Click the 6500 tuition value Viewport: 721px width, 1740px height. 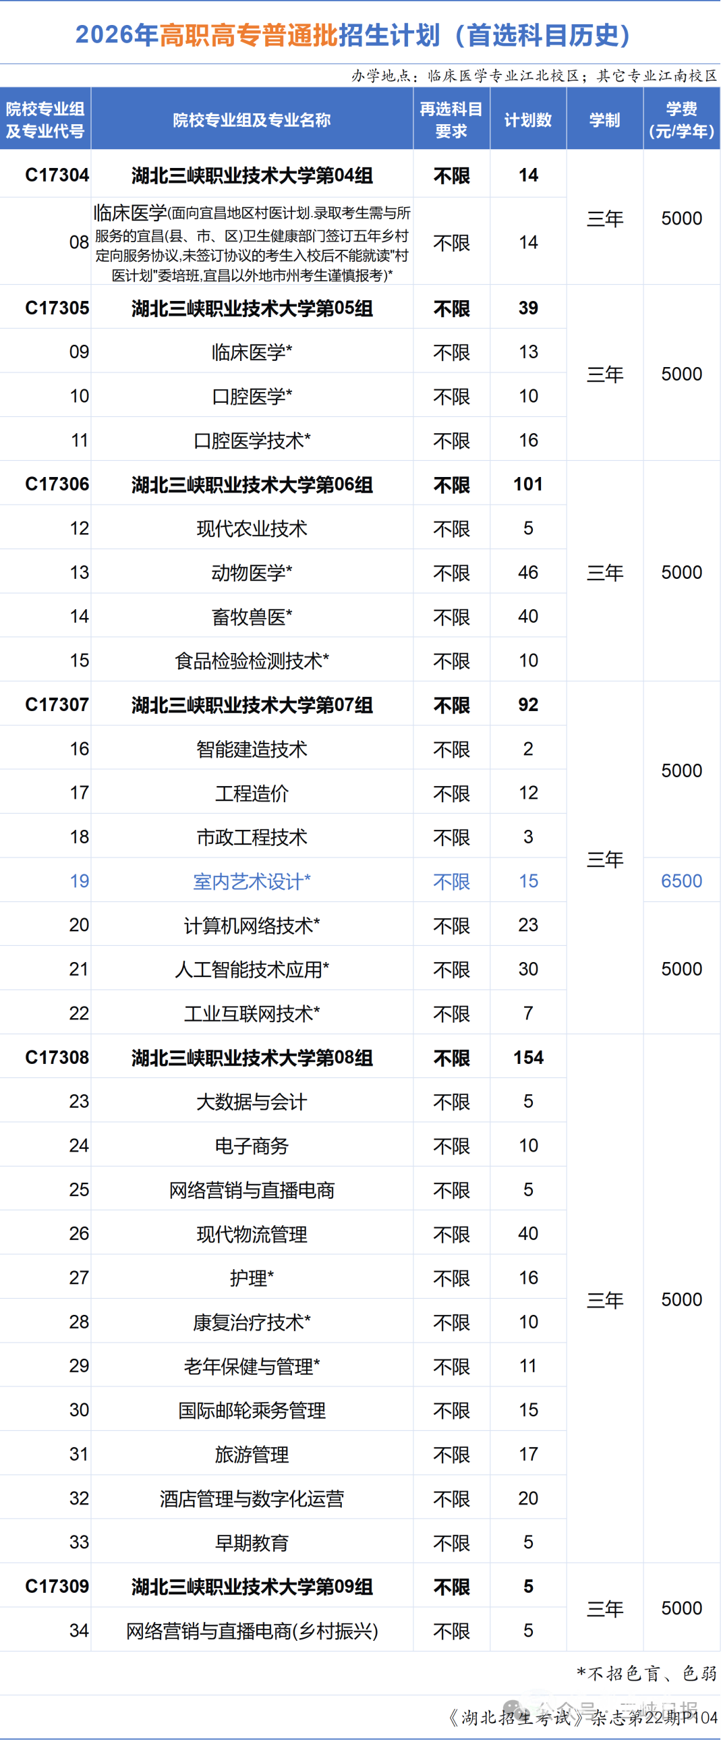tap(681, 881)
